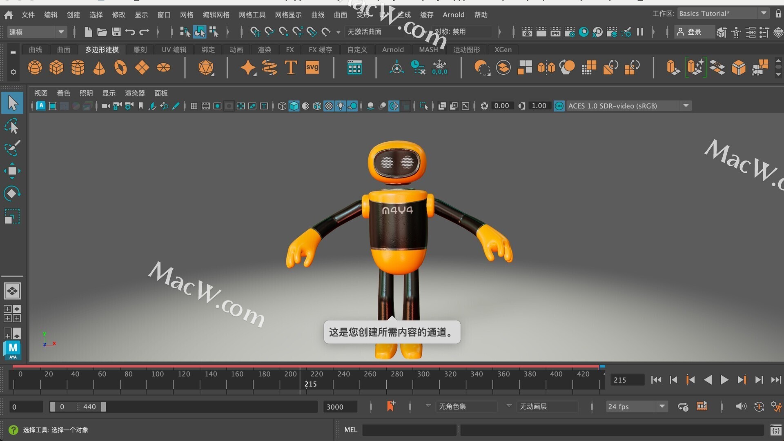Undo the last action

(130, 32)
